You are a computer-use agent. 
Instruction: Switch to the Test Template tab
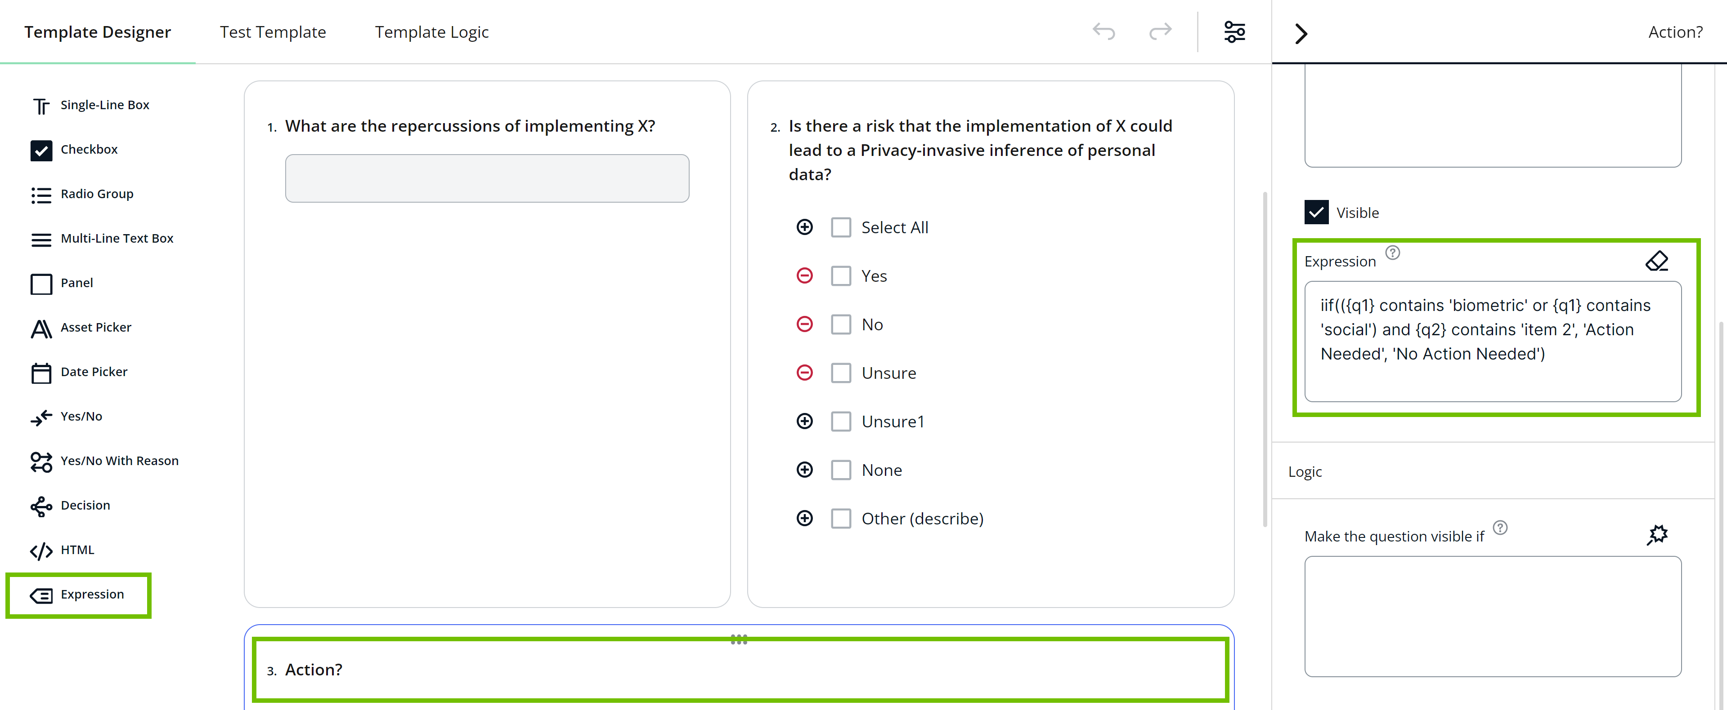[x=273, y=31]
